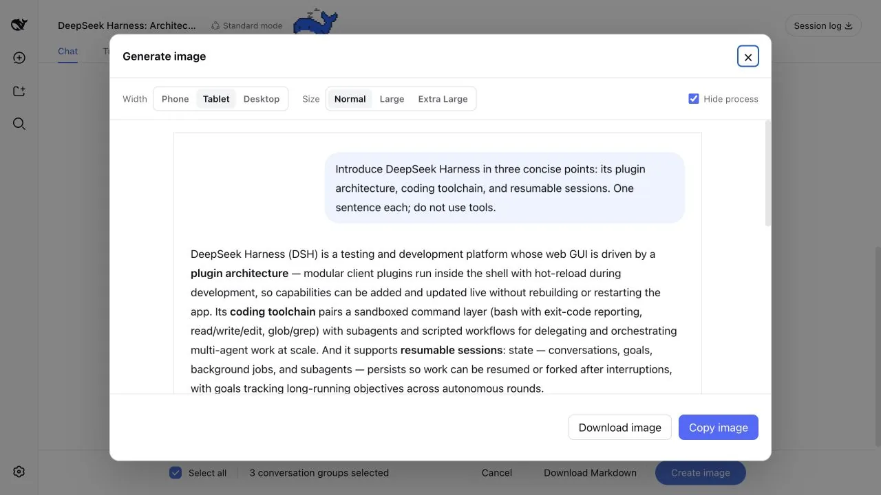This screenshot has height=495, width=881.
Task: Click the 'DeepSeek Harness: Architec...' title
Action: pyautogui.click(x=127, y=25)
